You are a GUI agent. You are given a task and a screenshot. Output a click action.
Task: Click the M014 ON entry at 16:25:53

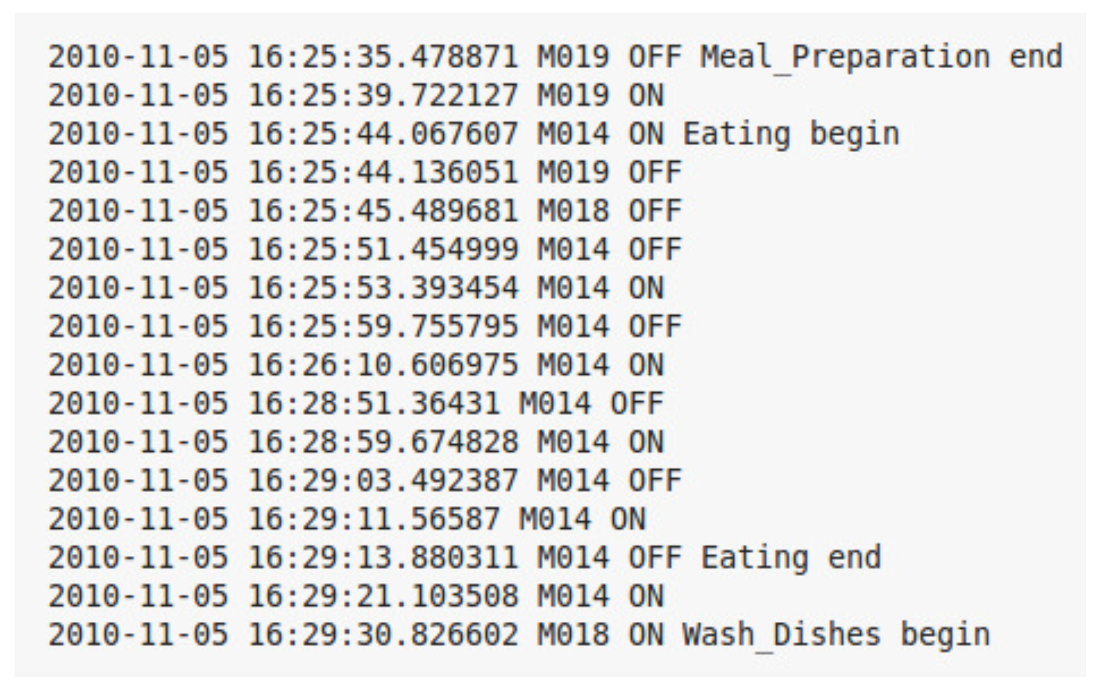coord(600,289)
